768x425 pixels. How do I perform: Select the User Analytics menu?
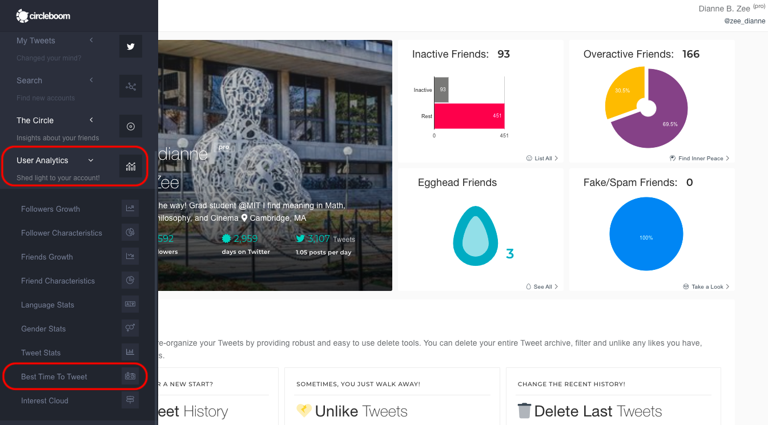tap(42, 160)
